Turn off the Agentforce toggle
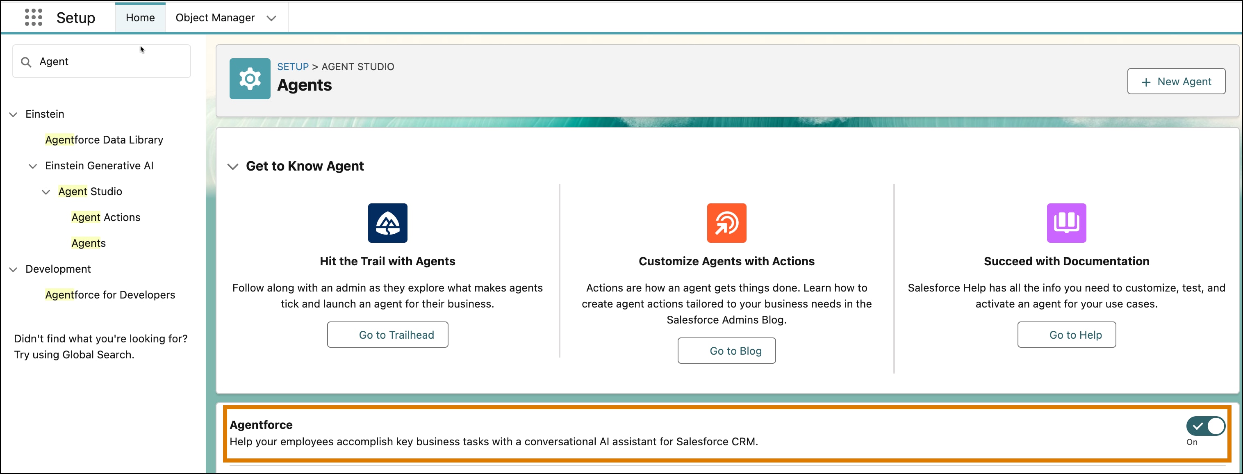This screenshot has width=1243, height=474. pyautogui.click(x=1205, y=426)
